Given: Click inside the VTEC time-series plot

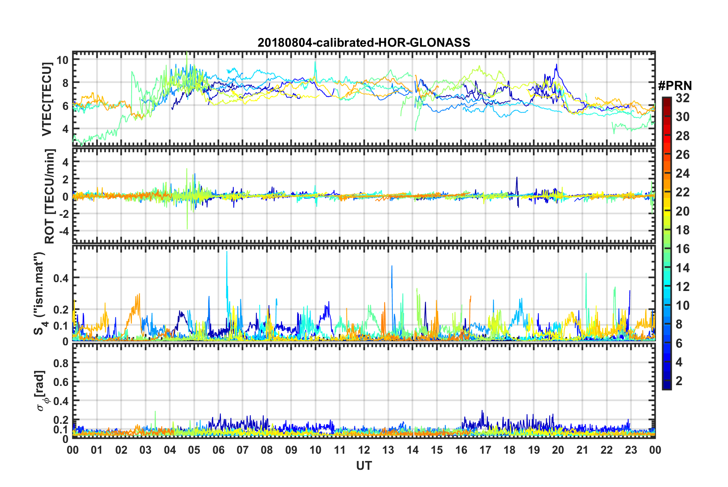Looking at the screenshot, I should tap(364, 98).
